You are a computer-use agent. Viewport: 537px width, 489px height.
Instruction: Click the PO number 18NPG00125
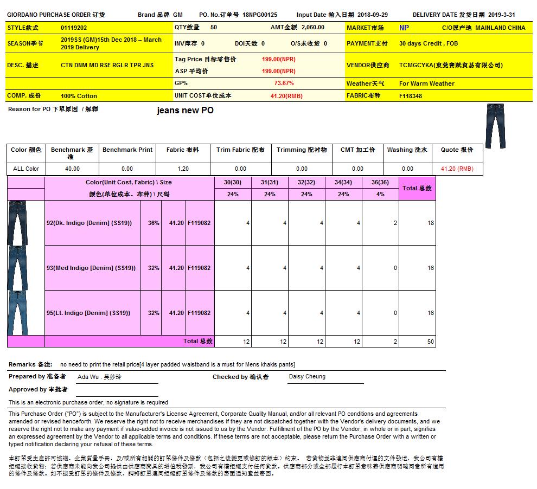tap(260, 15)
